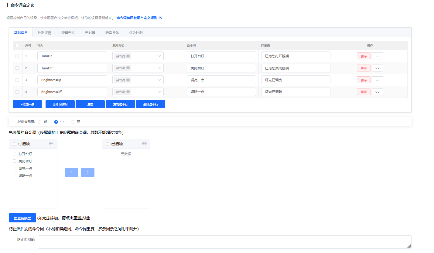
Task: Click the external link icon beside 自定义规则
Action: tap(160, 18)
